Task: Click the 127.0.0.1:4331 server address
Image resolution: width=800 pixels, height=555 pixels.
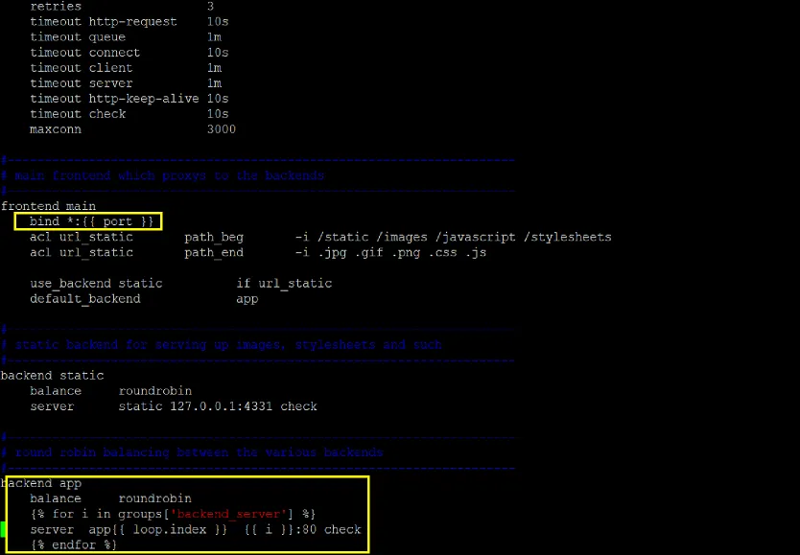Action: pyautogui.click(x=218, y=406)
